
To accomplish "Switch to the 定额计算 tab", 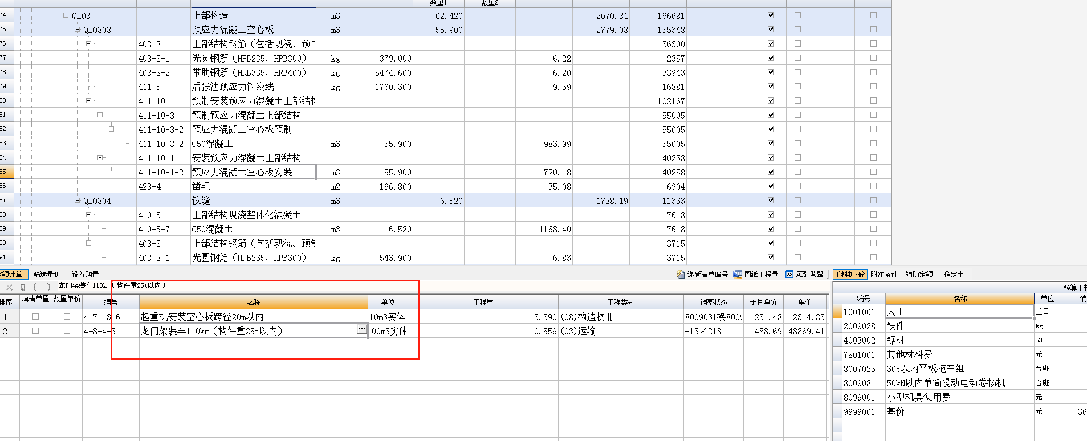I will pos(13,274).
